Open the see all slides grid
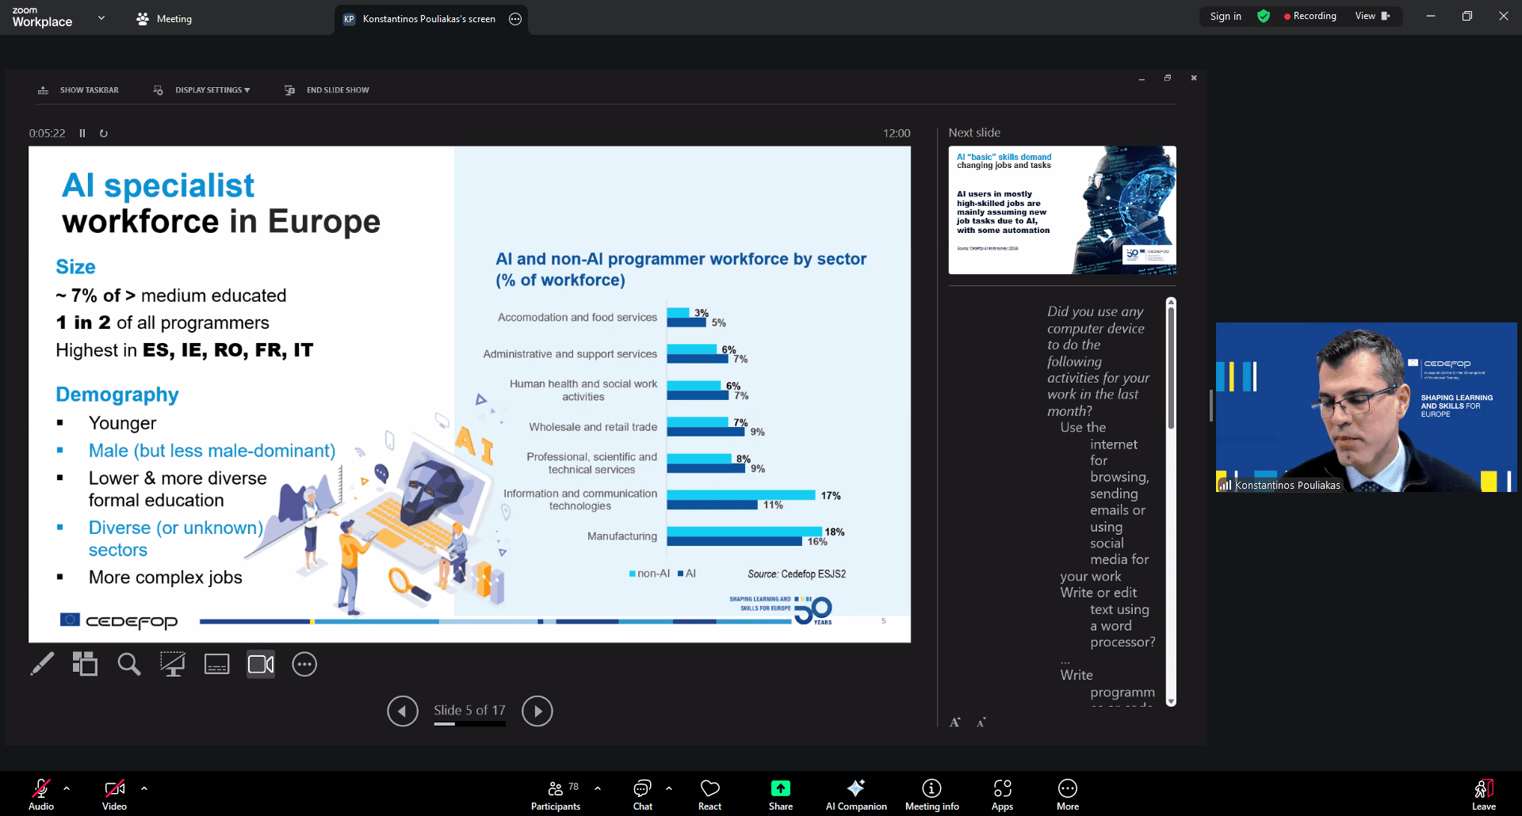The height and width of the screenshot is (816, 1522). (85, 664)
